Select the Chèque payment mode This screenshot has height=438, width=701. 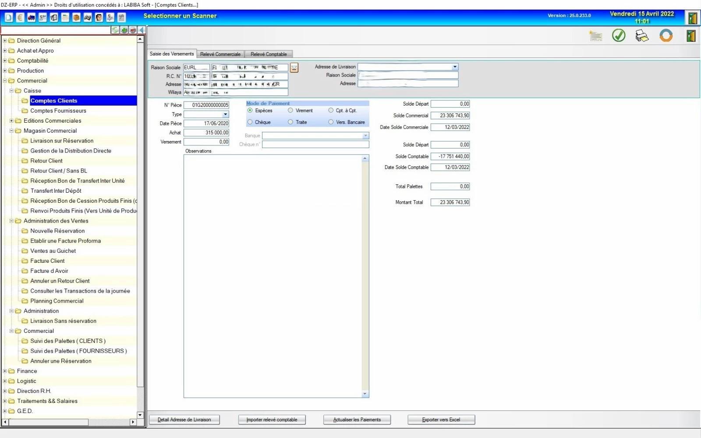pyautogui.click(x=250, y=122)
